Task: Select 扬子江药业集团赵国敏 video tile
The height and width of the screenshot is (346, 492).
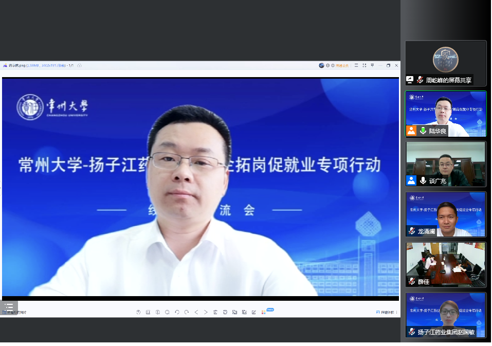Action: pyautogui.click(x=446, y=314)
